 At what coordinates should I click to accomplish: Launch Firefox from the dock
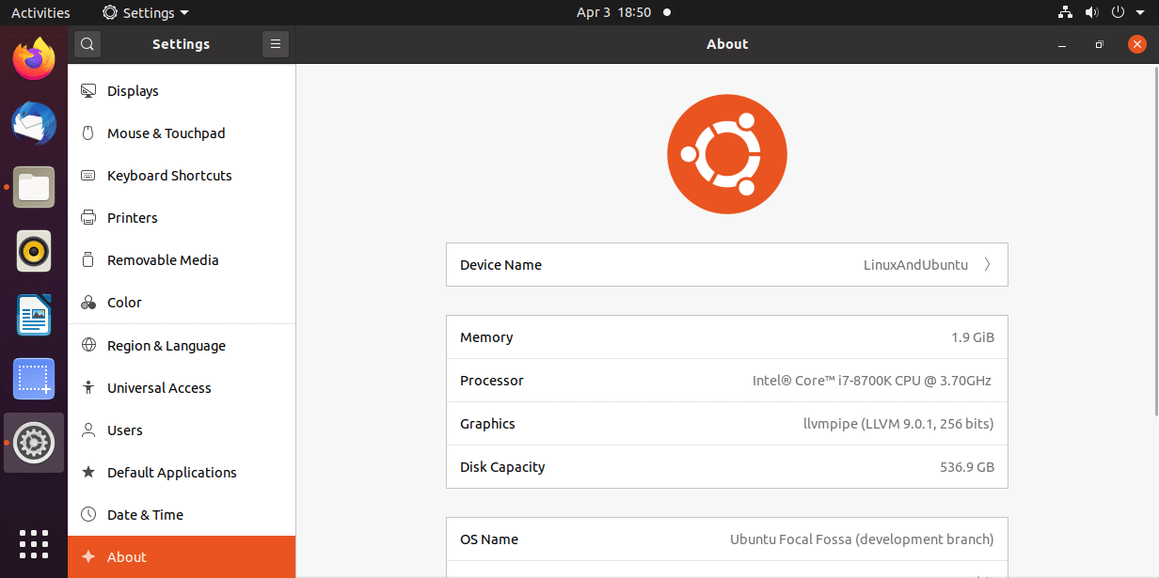34,58
